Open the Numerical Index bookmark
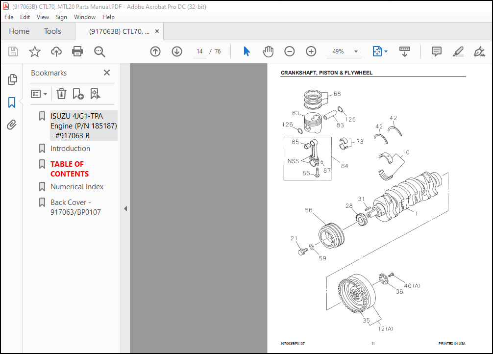The height and width of the screenshot is (354, 493). click(x=77, y=187)
